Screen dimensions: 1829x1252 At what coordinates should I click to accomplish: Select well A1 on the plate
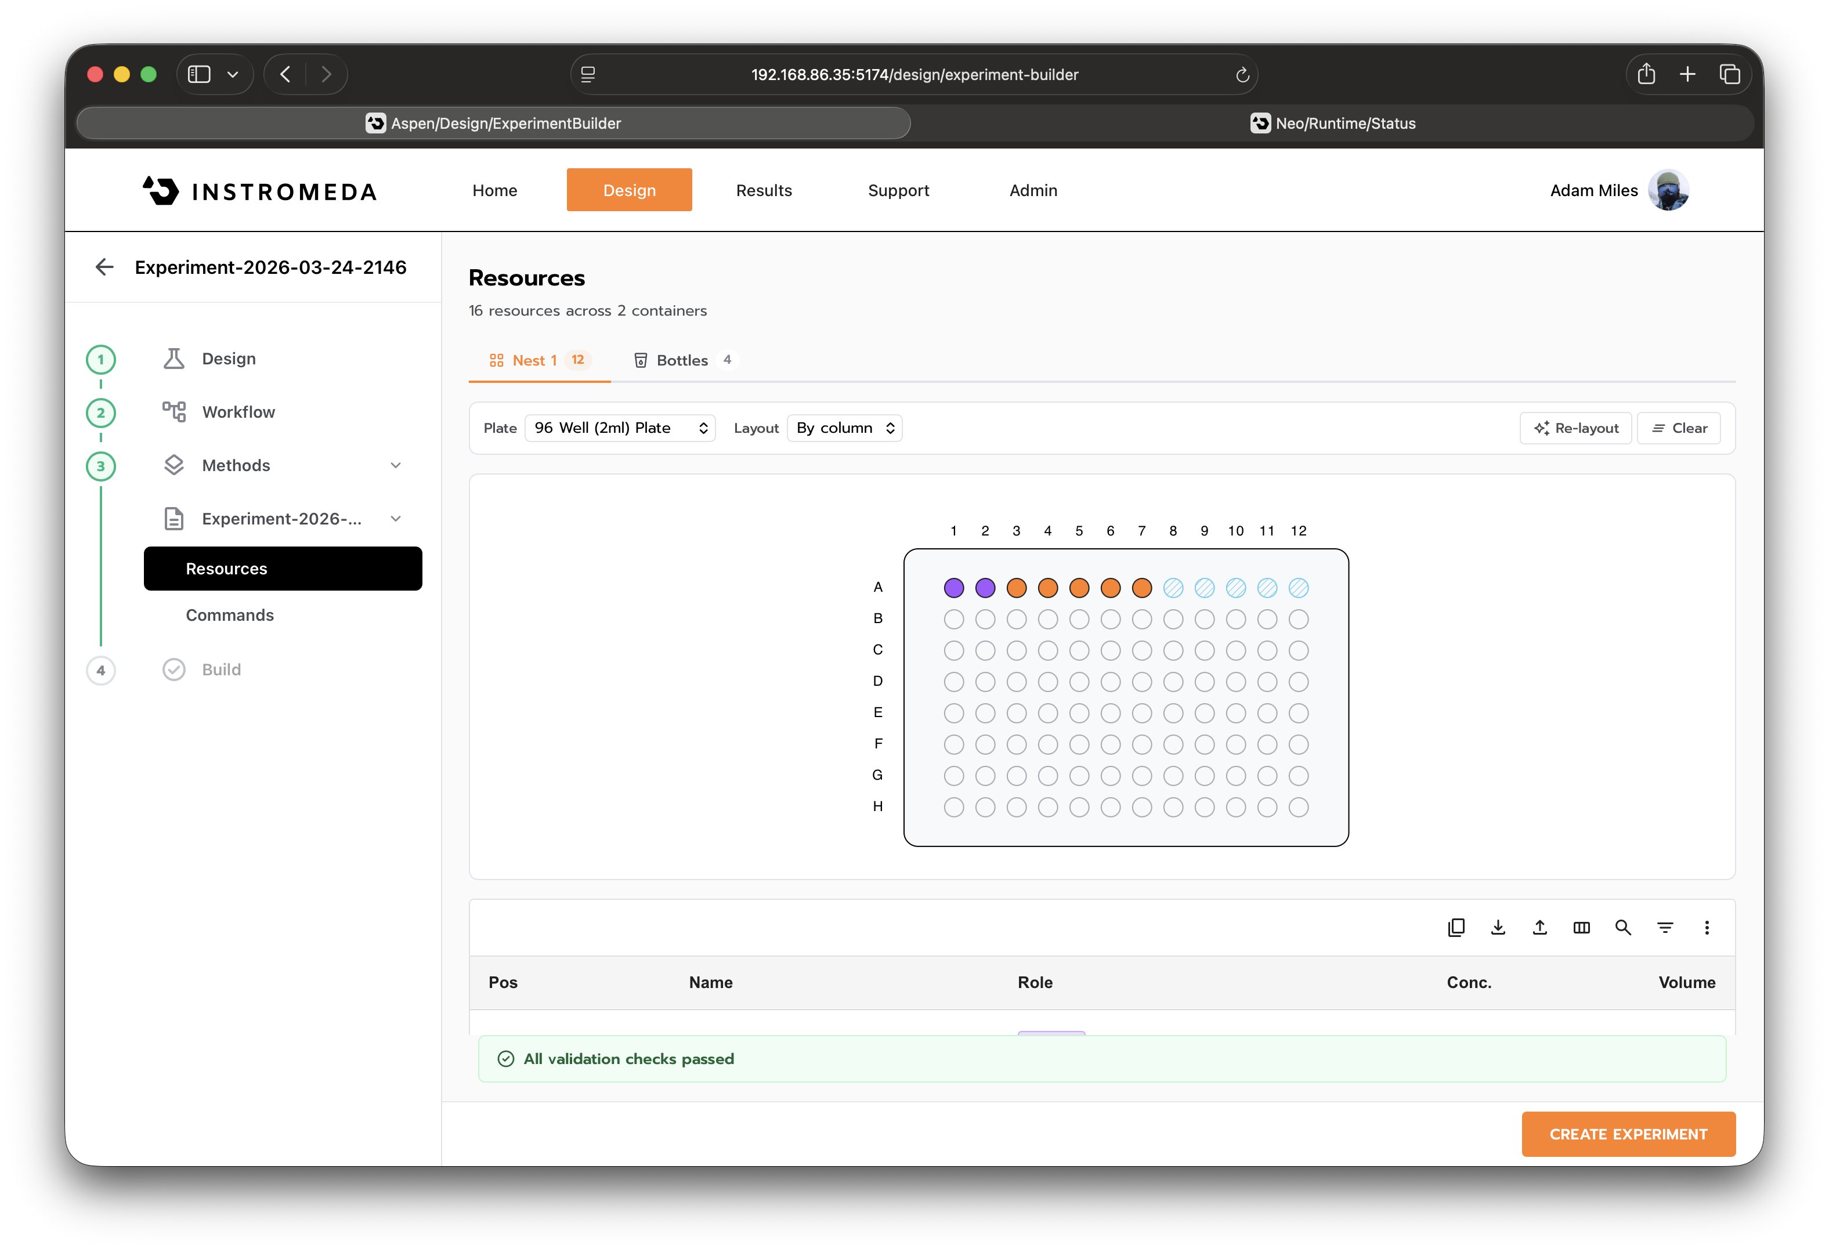[x=954, y=587]
